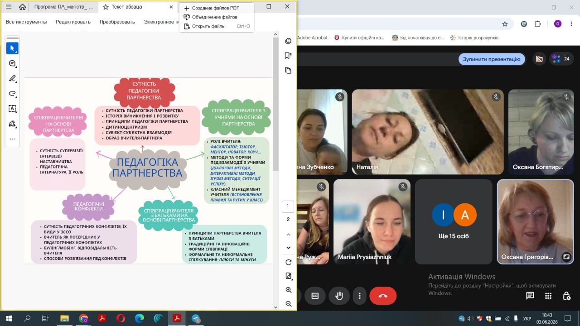This screenshot has height=326, width=580.
Task: Open File Explorer from taskbar
Action: pos(64,318)
